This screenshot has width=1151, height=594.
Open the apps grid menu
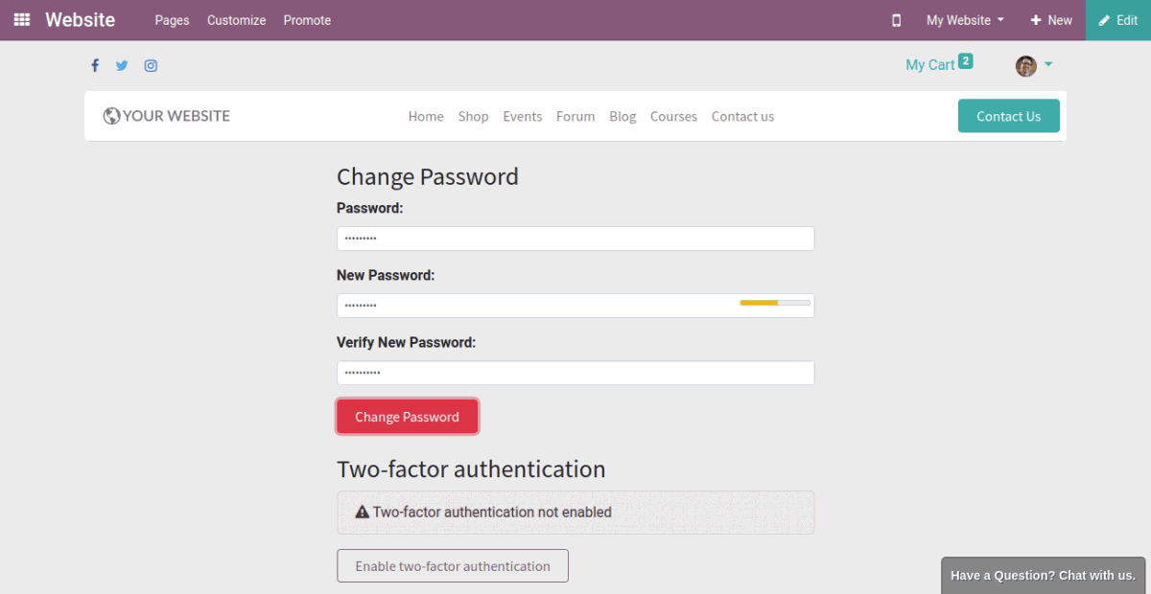pos(22,20)
